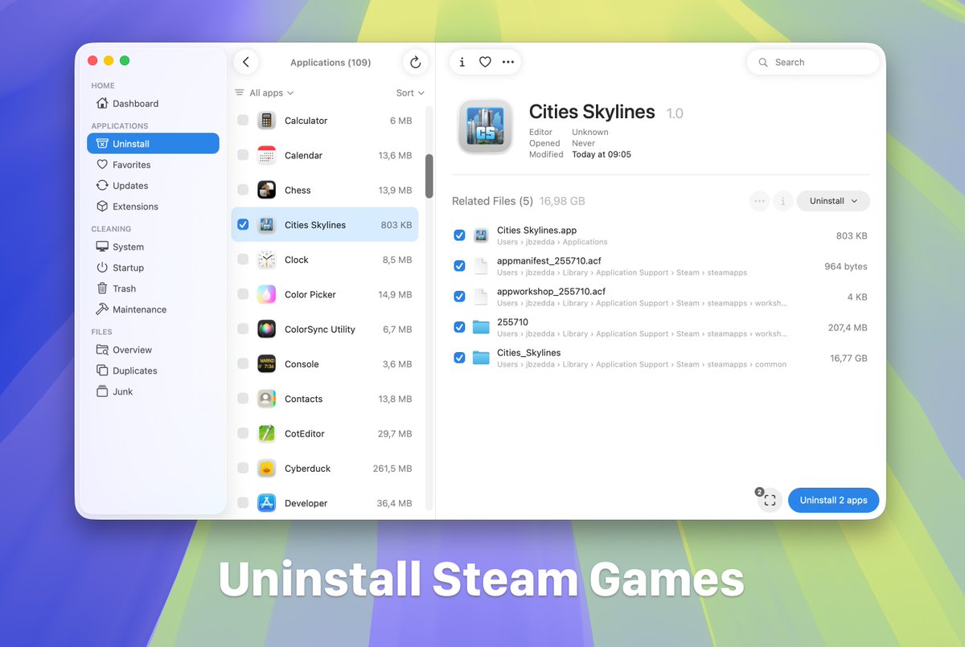This screenshot has width=965, height=647.
Task: Click the Developer app icon
Action: pos(267,502)
